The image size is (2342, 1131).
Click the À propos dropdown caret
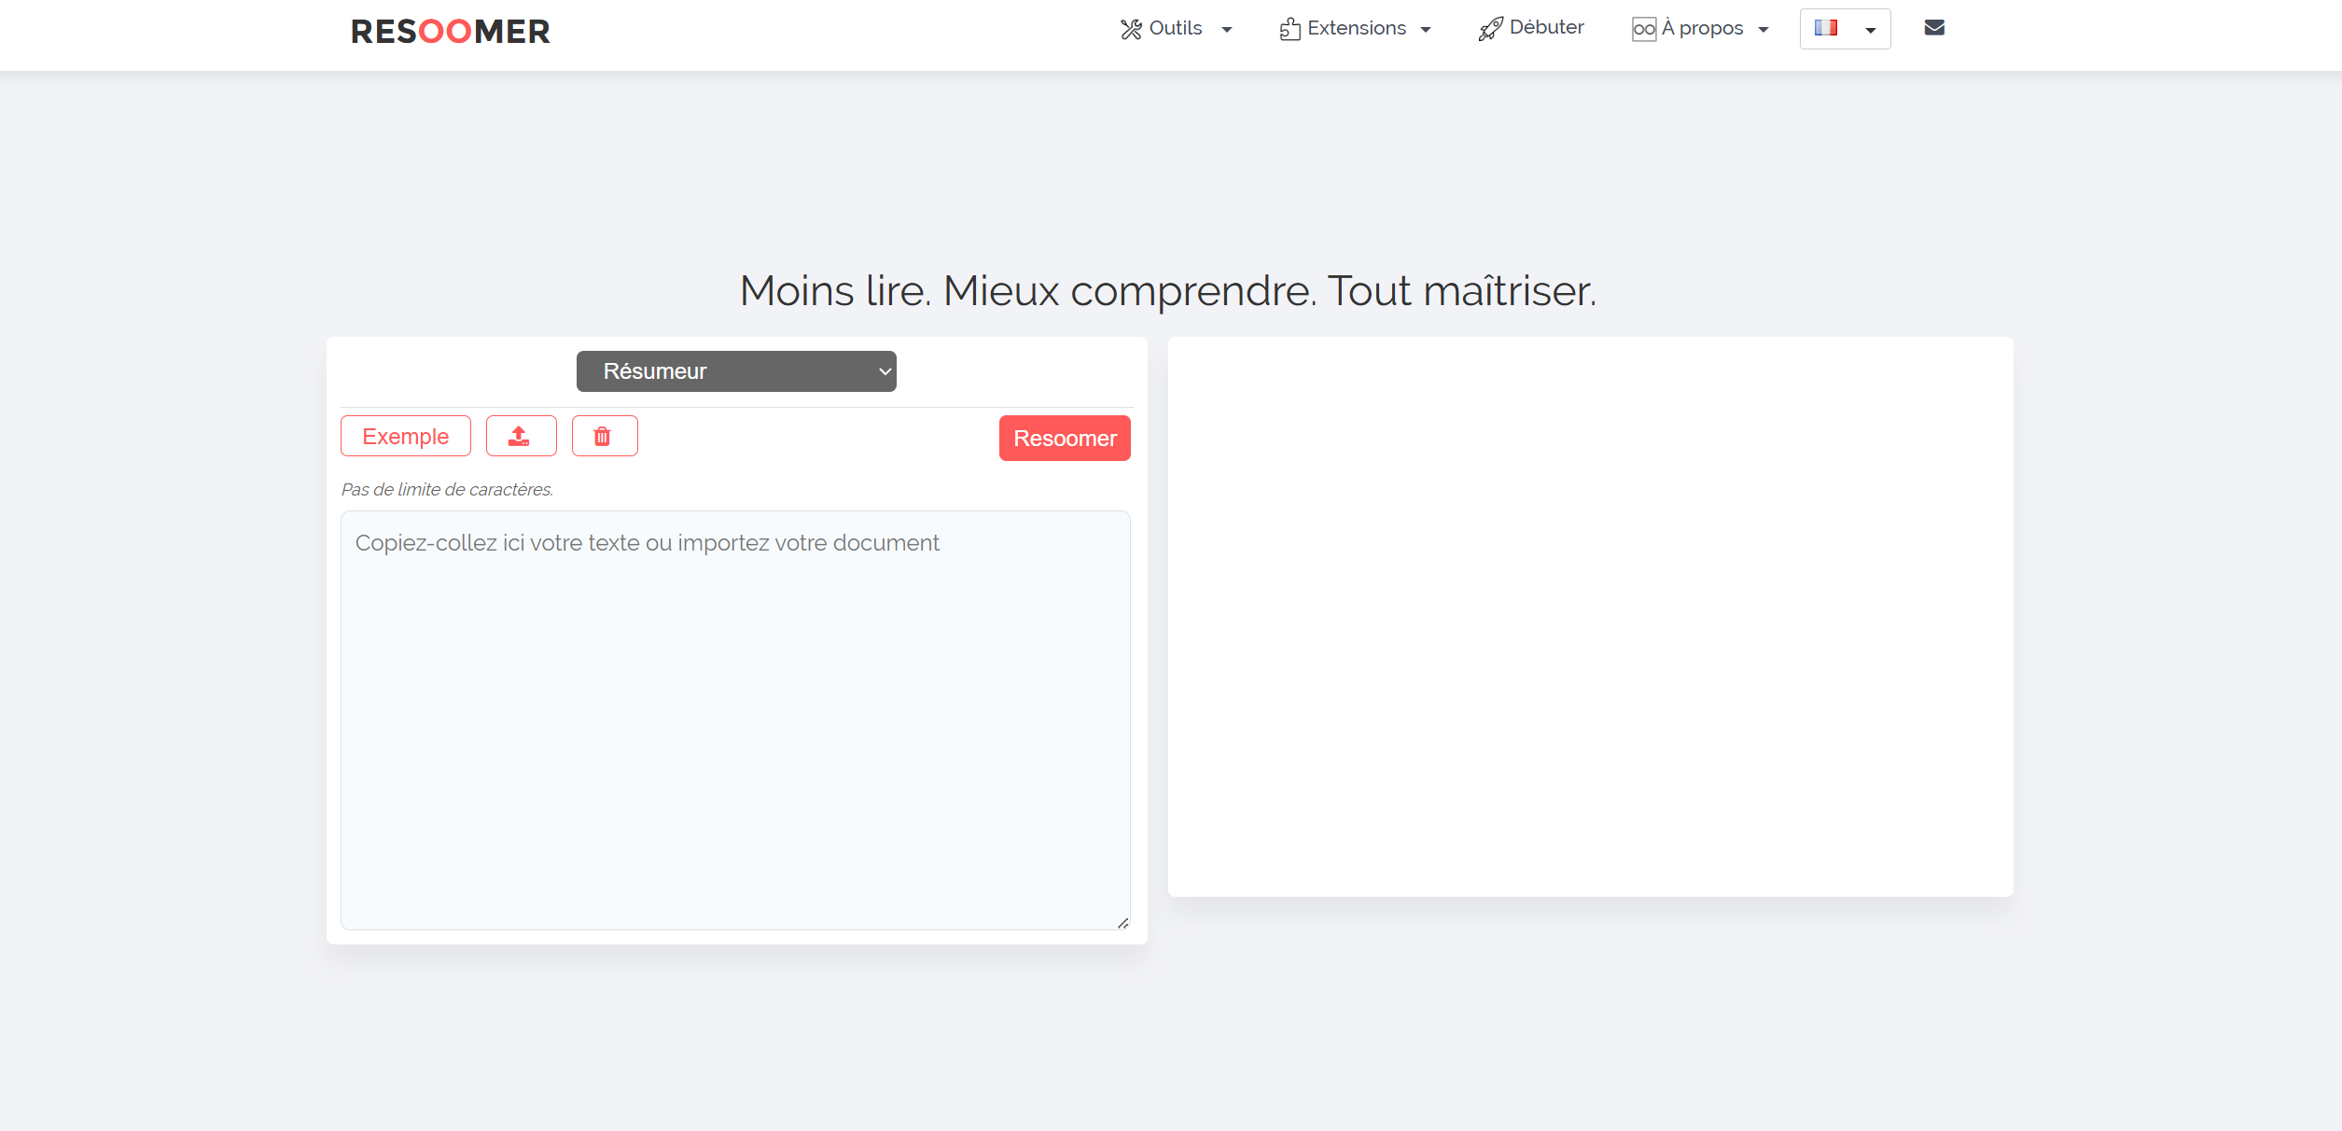tap(1763, 30)
